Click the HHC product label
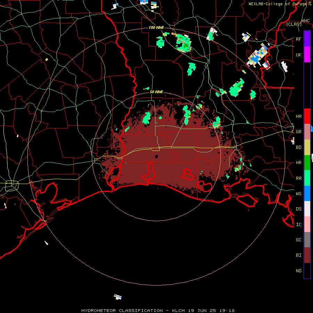Image resolution: width=313 pixels, height=313 pixels. [305, 21]
